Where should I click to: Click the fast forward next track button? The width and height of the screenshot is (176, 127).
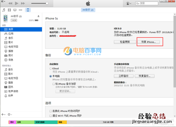click(x=23, y=3)
